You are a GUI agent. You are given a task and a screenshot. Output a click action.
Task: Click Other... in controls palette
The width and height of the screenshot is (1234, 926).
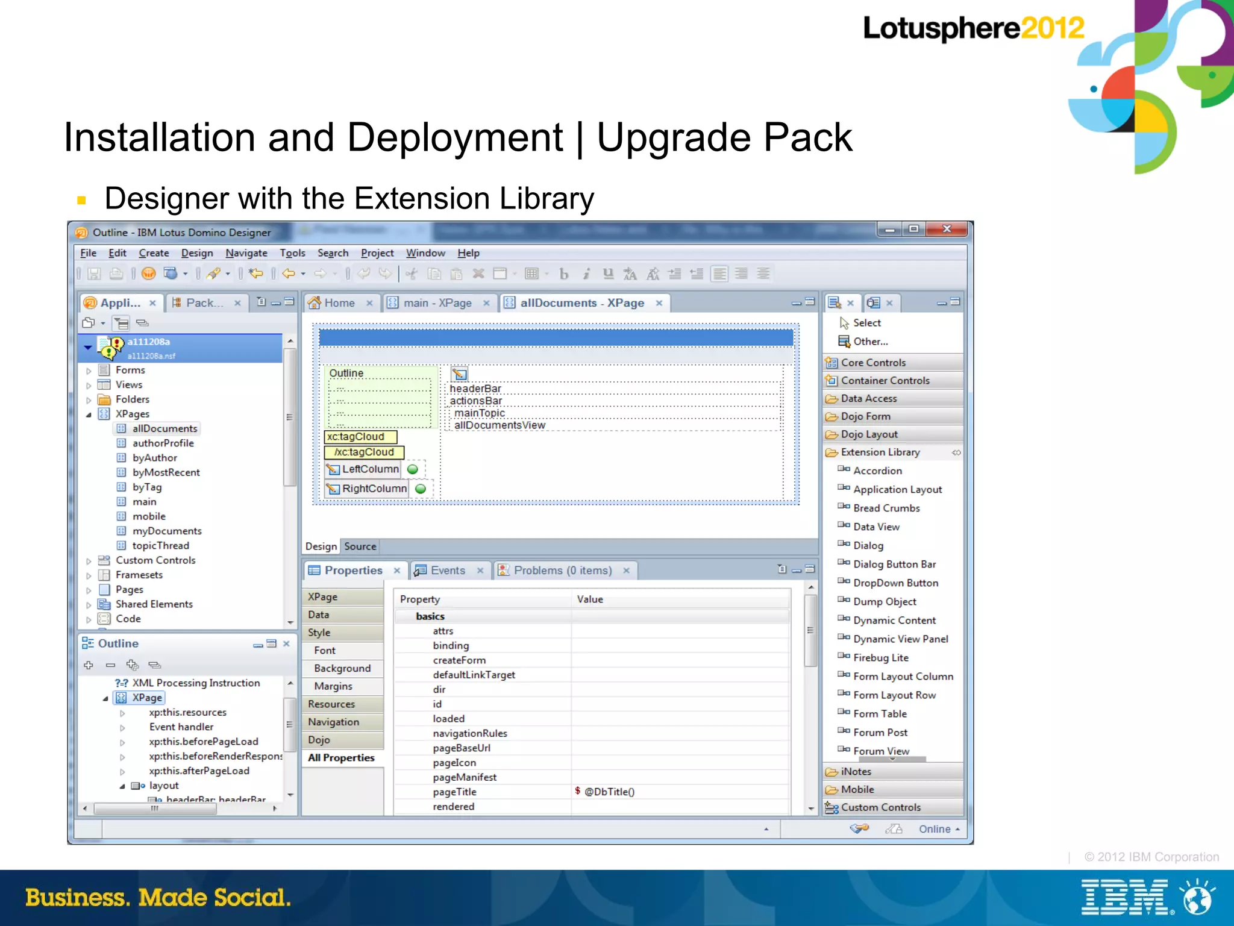point(863,342)
